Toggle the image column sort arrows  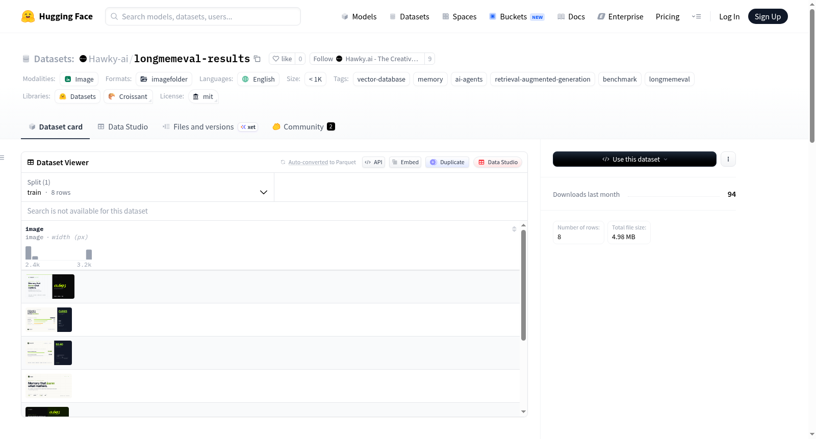coord(514,229)
